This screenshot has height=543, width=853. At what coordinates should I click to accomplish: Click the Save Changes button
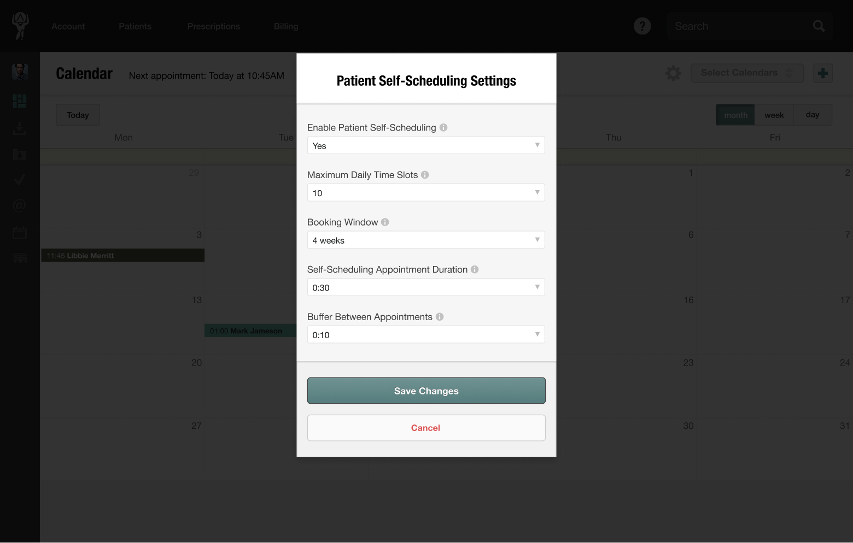pyautogui.click(x=426, y=391)
